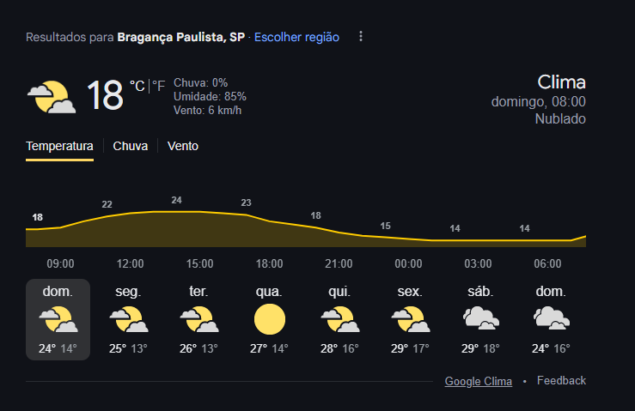
Task: Select the sunny icon for qua.
Action: [269, 319]
